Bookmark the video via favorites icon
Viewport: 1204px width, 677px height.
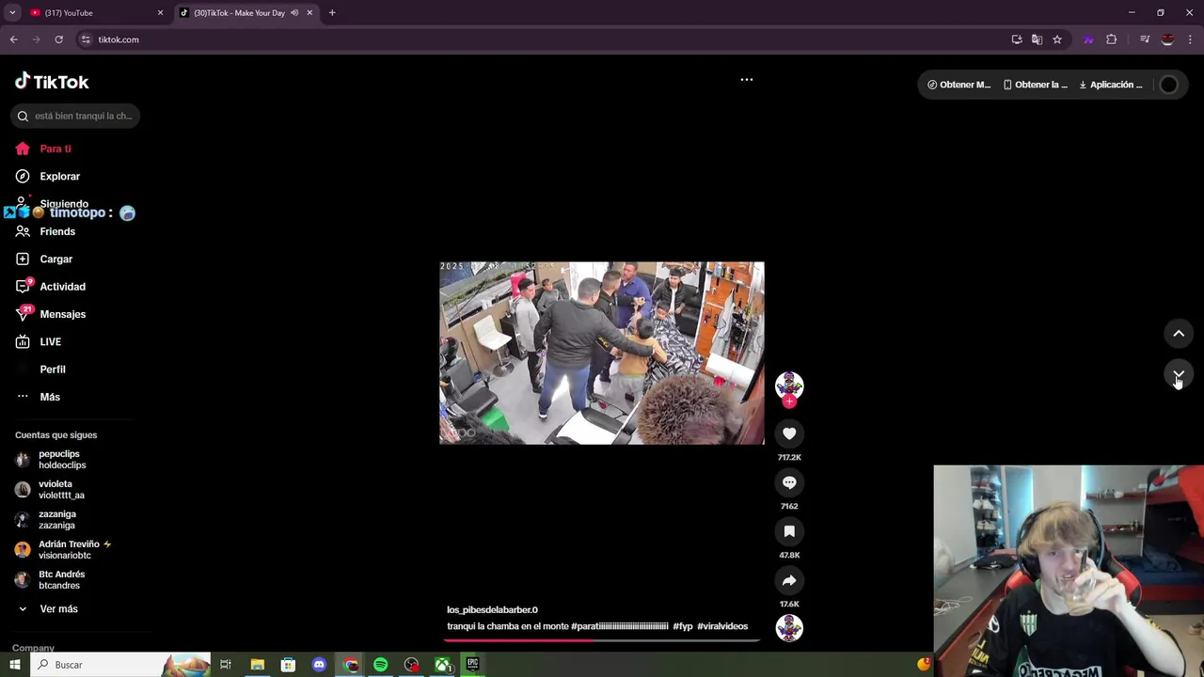point(789,531)
